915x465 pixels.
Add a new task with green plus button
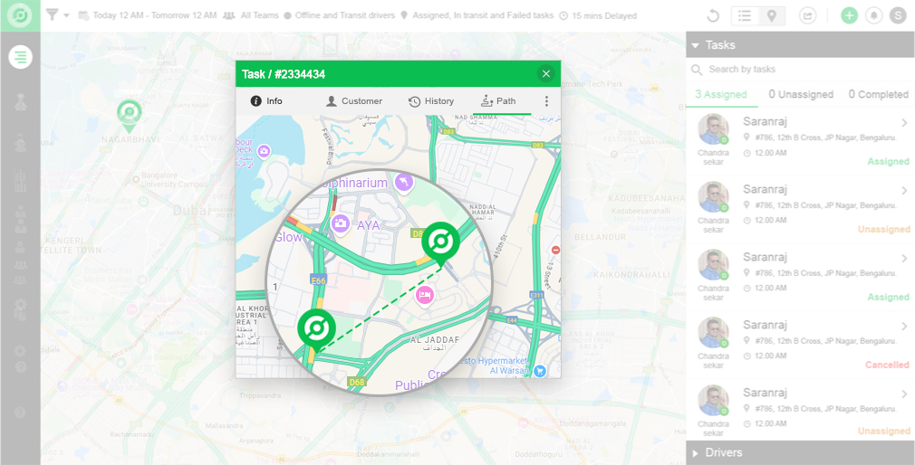849,15
